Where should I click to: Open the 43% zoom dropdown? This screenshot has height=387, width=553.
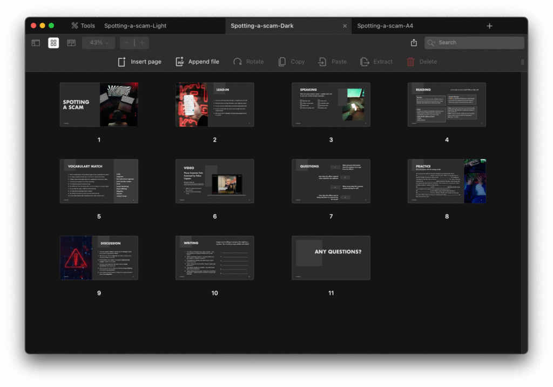pyautogui.click(x=99, y=43)
